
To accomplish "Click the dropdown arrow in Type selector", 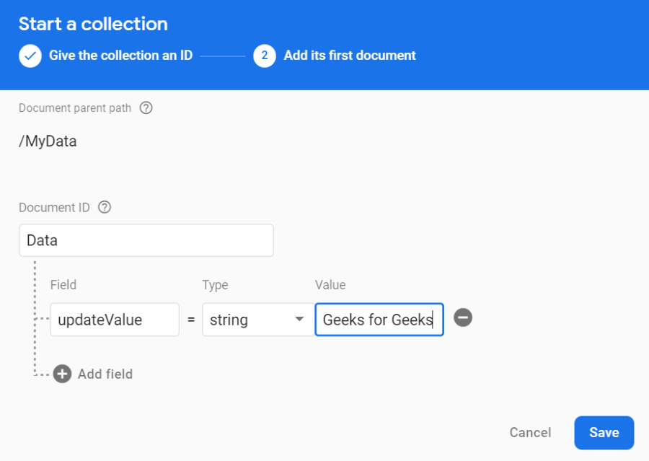I will point(299,319).
